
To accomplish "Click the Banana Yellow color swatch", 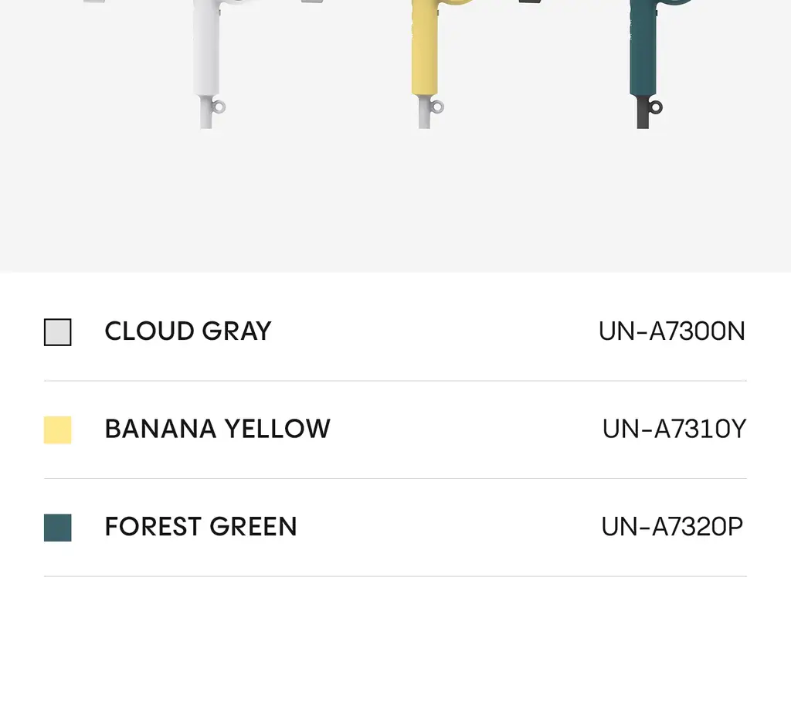I will coord(57,430).
